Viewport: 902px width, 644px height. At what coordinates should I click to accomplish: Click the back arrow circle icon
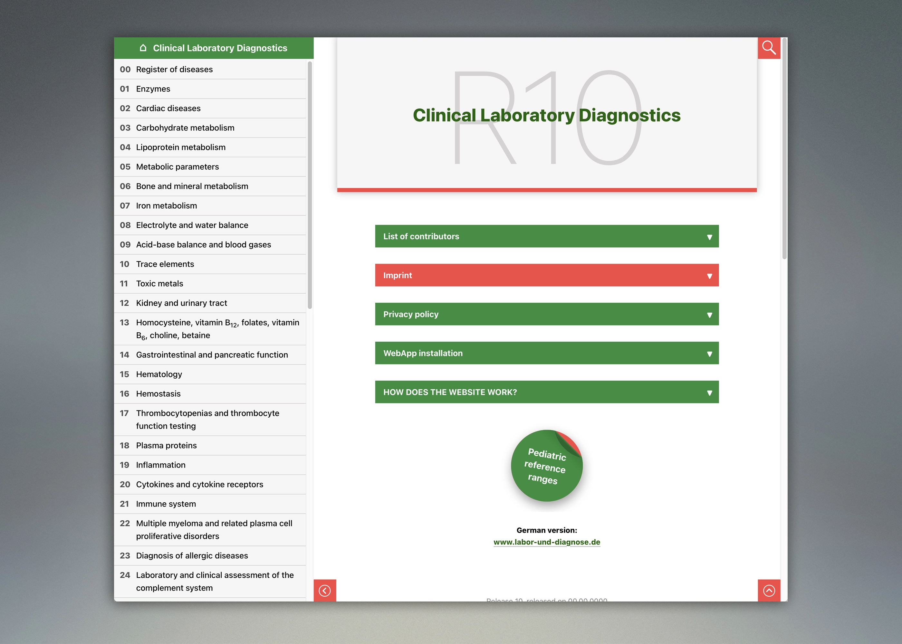(325, 591)
